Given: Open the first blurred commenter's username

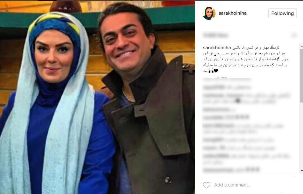Looking at the screenshot, I should tap(214, 87).
